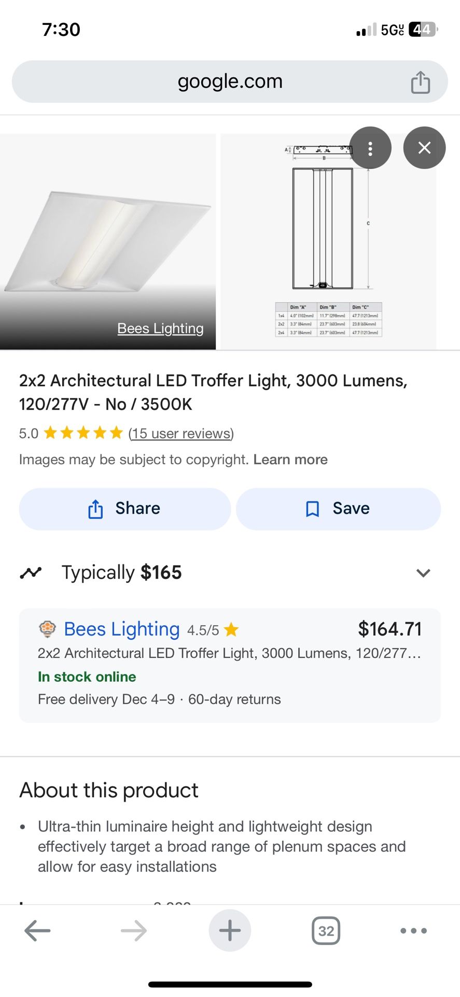460x997 pixels.
Task: Open browser more options ellipsis menu
Action: tap(414, 931)
